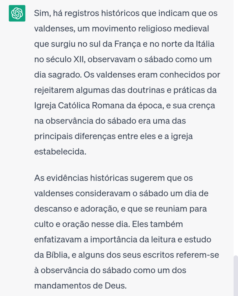
Task: Click the vertical scrollbar thumb
Action: 236,275
